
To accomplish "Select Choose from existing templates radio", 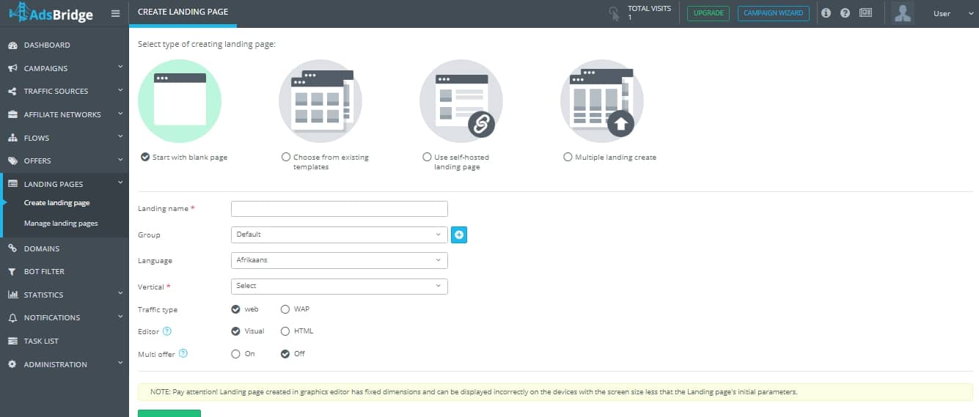I will [x=286, y=157].
